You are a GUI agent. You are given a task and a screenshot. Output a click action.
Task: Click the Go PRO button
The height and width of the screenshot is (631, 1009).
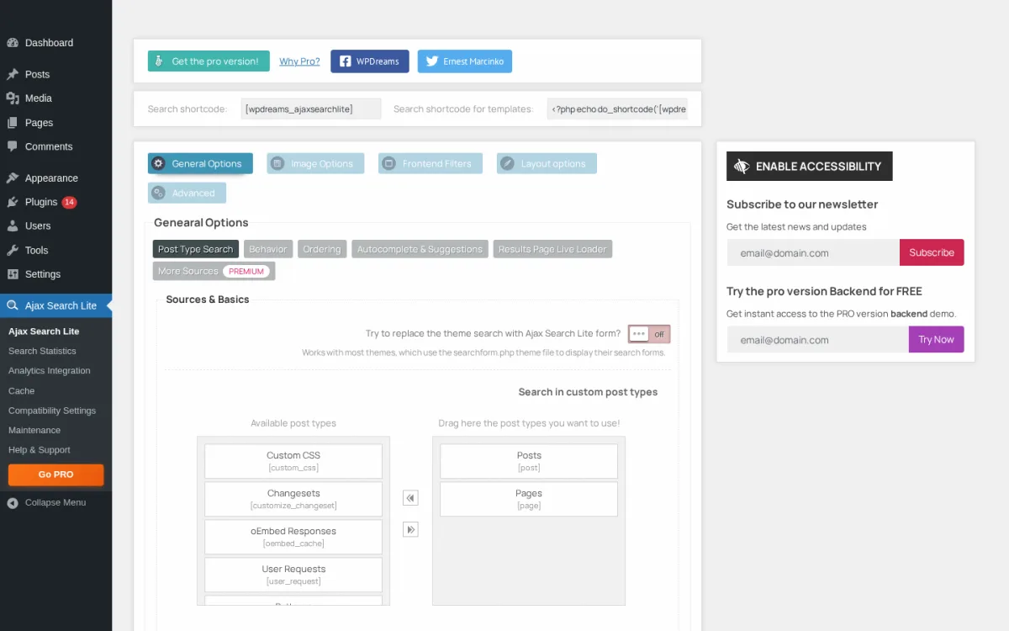[x=55, y=475]
